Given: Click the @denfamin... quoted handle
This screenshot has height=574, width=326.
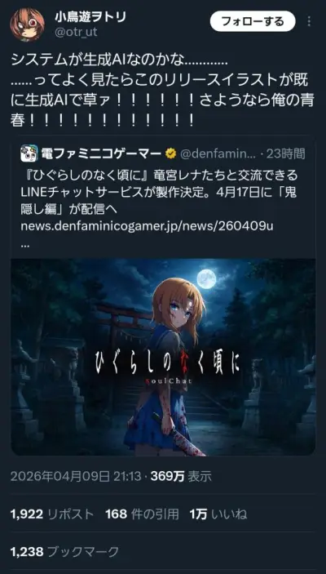Looking at the screenshot, I should tap(217, 154).
